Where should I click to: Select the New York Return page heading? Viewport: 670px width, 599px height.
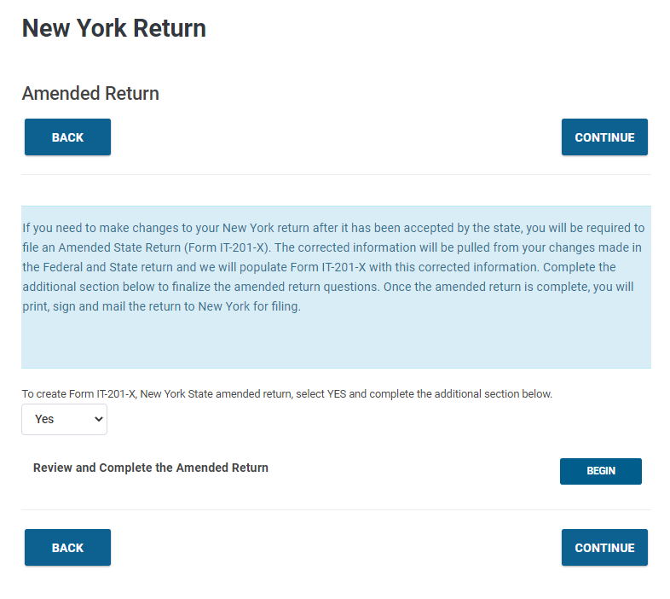pyautogui.click(x=114, y=28)
